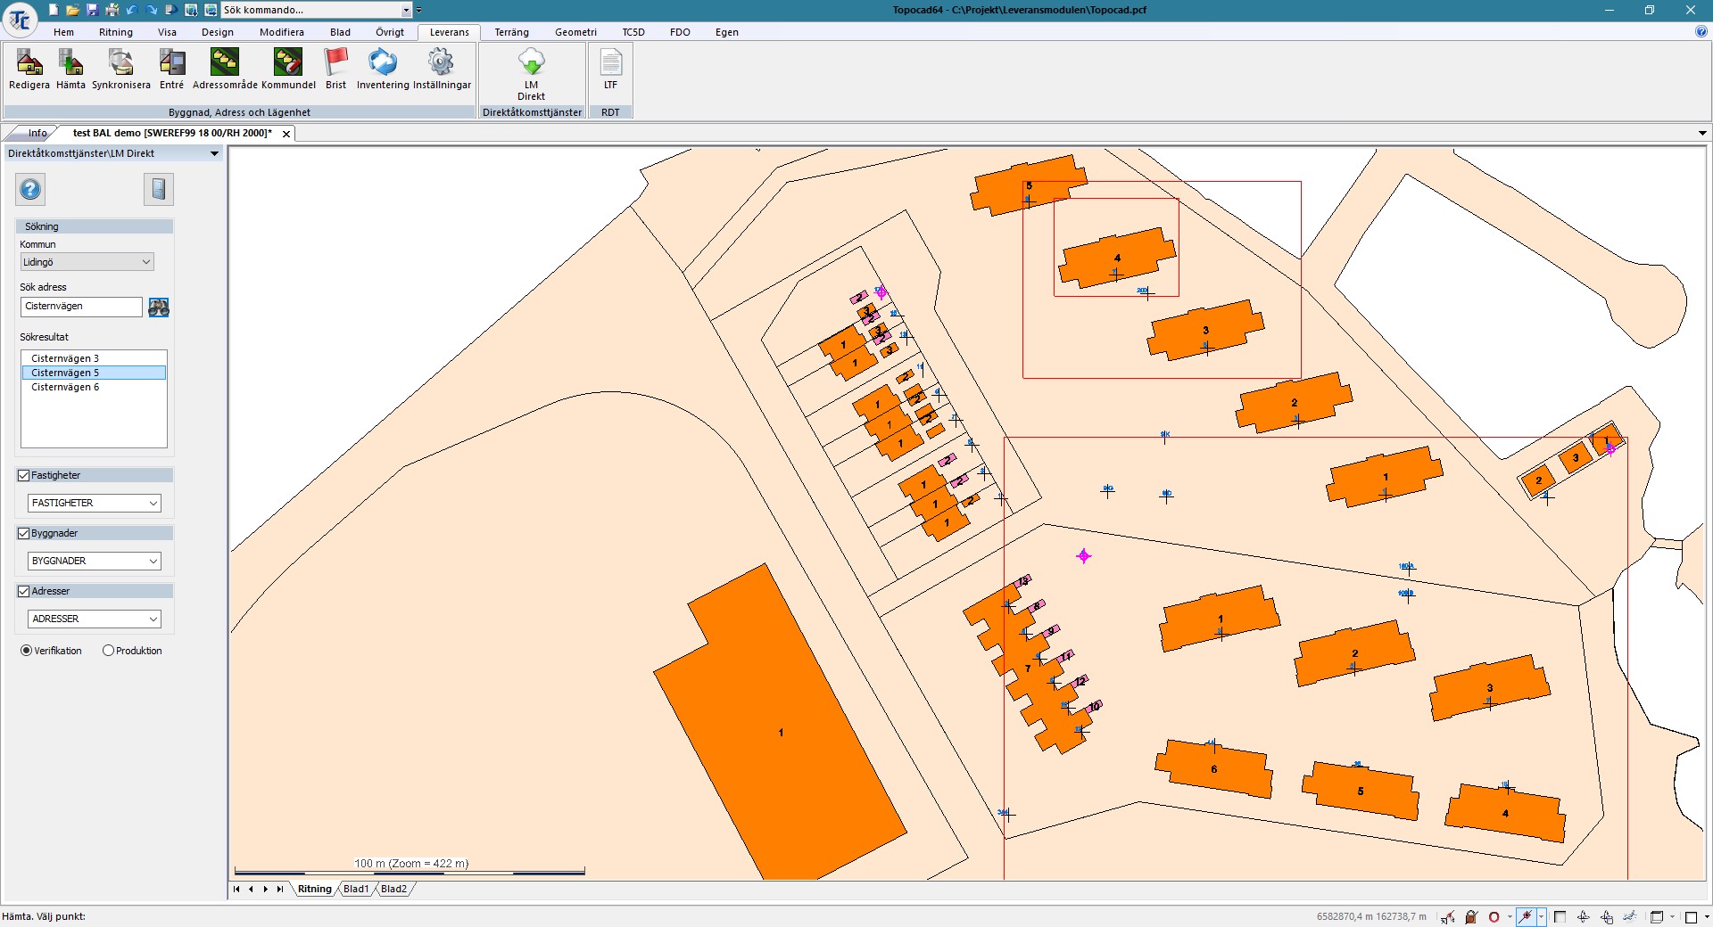Click the blue help question mark button
1713x927 pixels.
coord(30,190)
